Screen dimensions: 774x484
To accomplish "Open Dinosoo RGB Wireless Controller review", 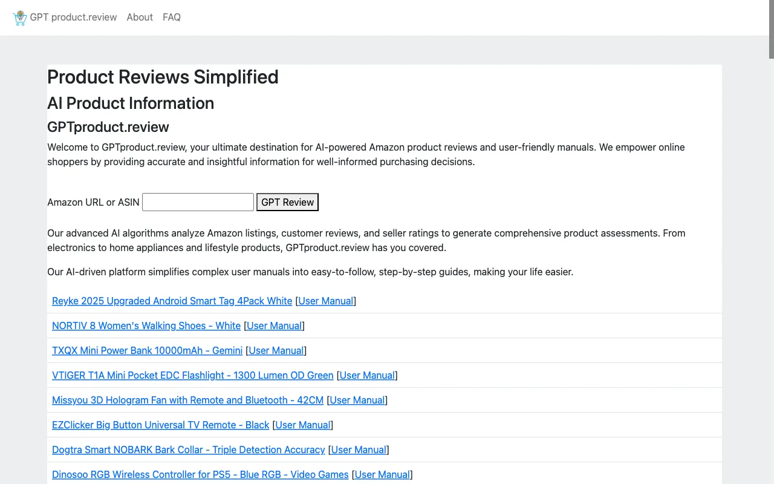I will coord(200,474).
